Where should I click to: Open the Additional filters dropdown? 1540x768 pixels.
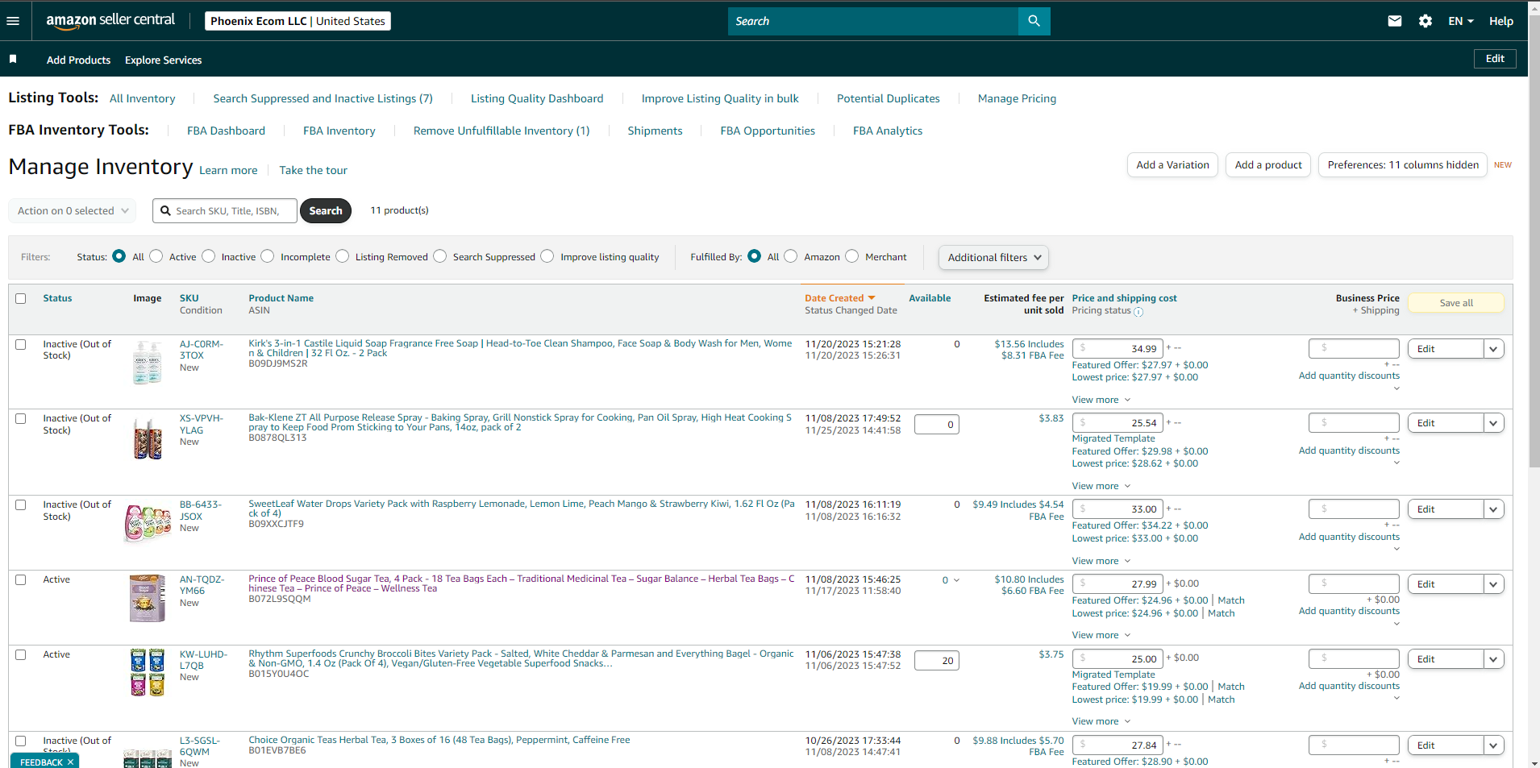click(x=993, y=257)
